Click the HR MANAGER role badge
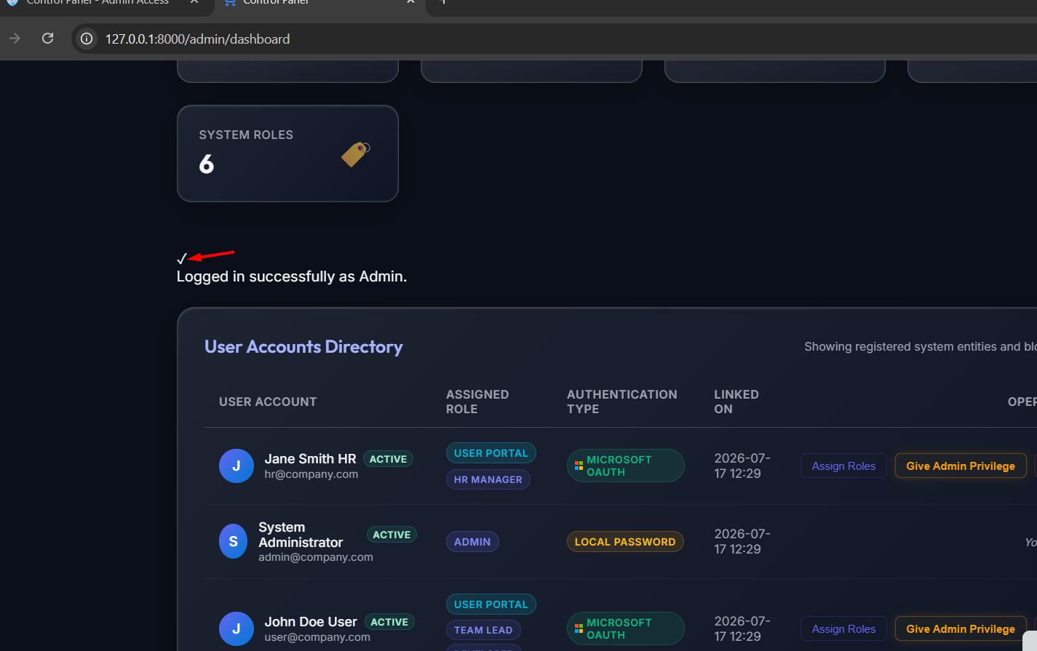The image size is (1037, 651). click(488, 479)
